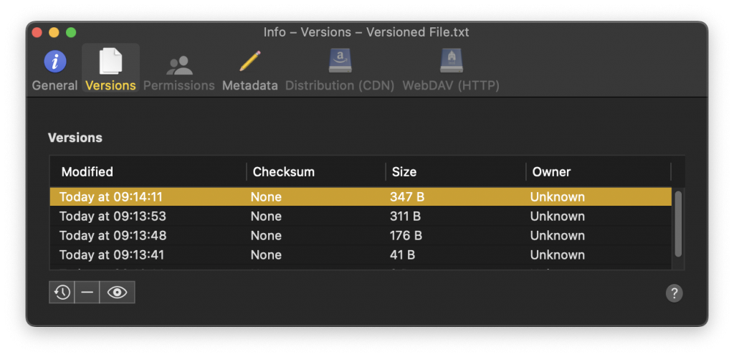734x357 pixels.
Task: Open the Permissions people icon
Action: click(179, 65)
